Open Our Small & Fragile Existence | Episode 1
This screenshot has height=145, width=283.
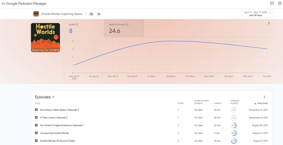point(62,125)
